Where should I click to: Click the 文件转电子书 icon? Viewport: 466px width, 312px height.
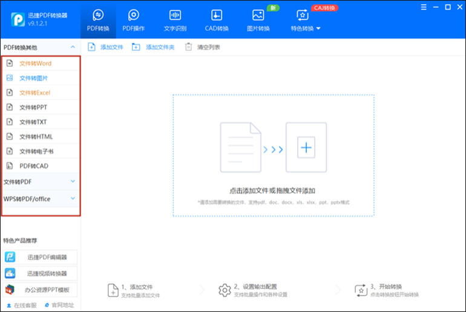click(x=10, y=151)
